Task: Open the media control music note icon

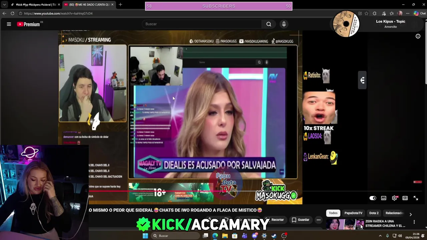Action: (x=384, y=13)
